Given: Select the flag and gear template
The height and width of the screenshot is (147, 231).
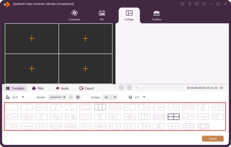Looking at the screenshot, I should tap(71, 117).
